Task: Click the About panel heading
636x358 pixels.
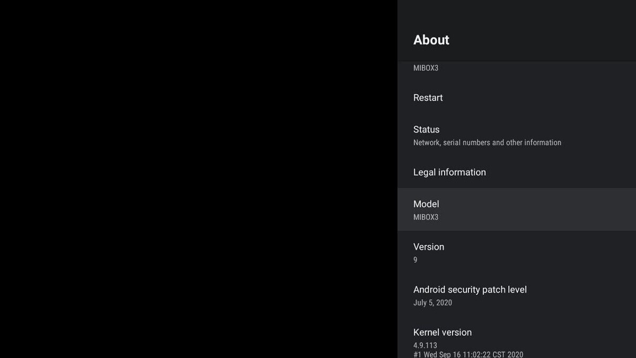Action: [431, 40]
